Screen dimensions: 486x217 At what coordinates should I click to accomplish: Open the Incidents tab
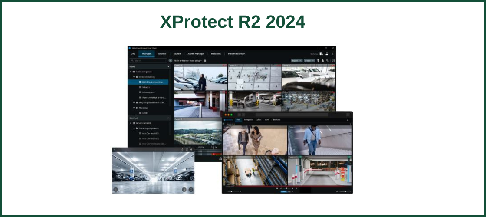coord(216,54)
